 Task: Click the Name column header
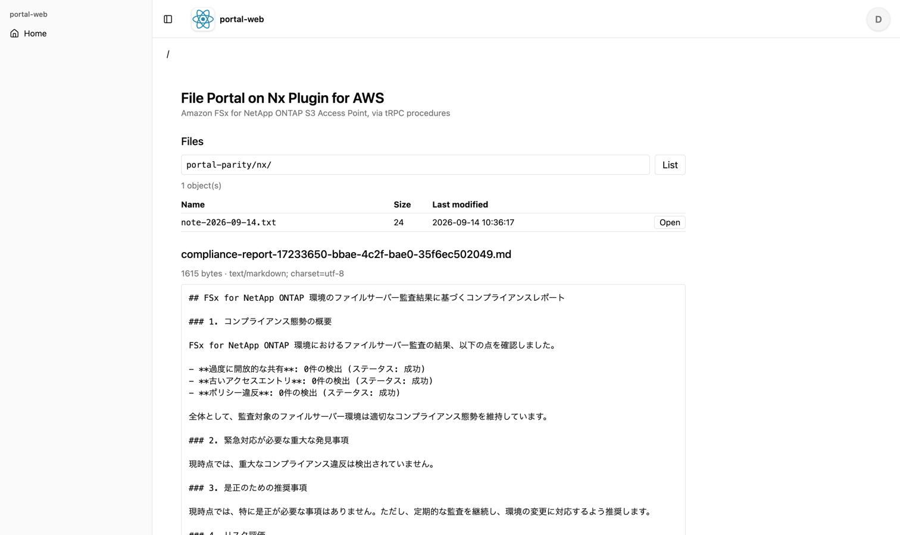point(193,204)
